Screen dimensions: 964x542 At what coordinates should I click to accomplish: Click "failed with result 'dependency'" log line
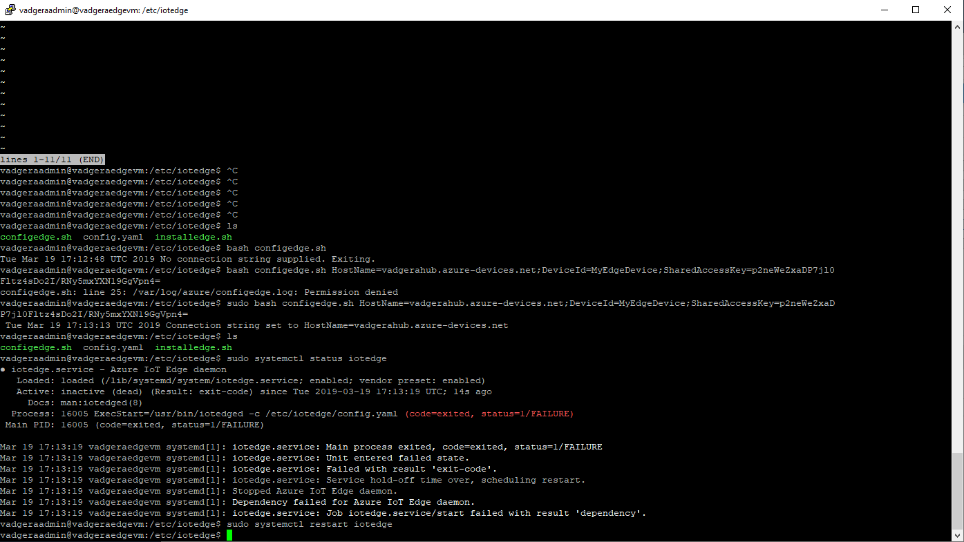tap(323, 513)
